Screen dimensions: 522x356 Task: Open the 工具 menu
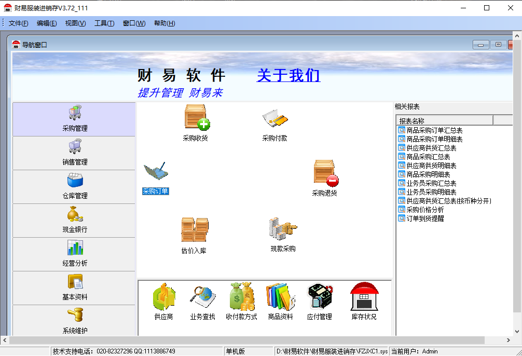tap(104, 23)
